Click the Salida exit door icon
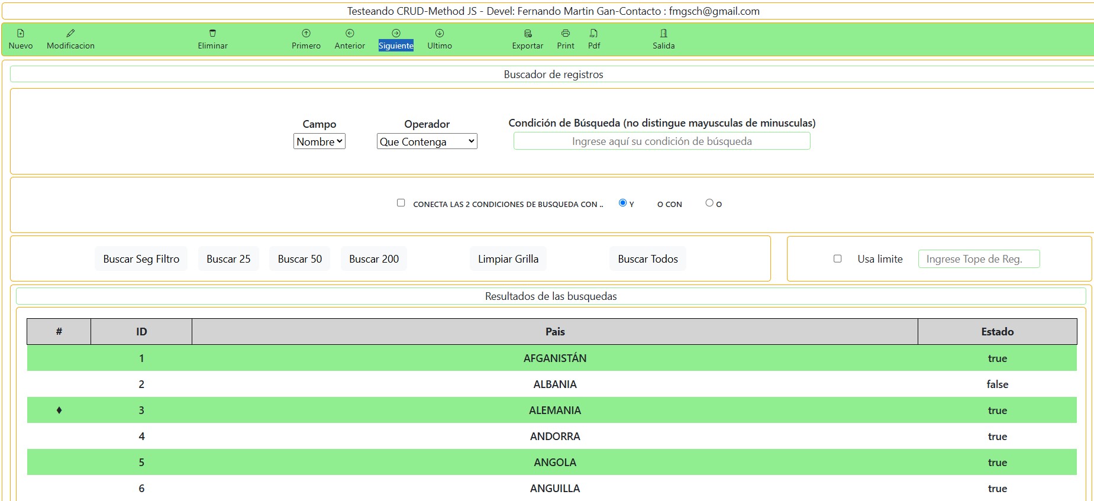Viewport: 1094px width, 501px height. click(x=663, y=34)
